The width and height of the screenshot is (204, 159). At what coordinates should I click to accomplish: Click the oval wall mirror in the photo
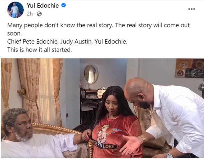point(91,73)
